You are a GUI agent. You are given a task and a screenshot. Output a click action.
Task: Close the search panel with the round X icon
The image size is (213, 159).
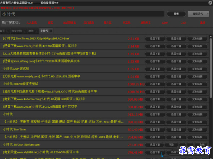210,3
